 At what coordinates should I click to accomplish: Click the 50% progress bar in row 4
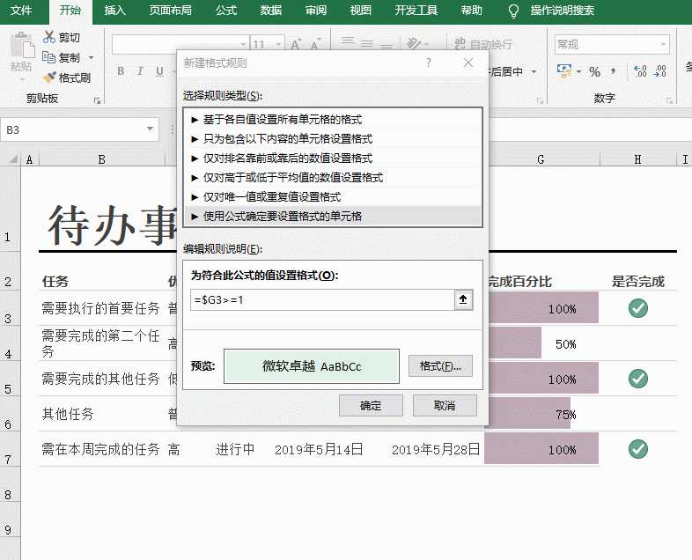tap(513, 343)
